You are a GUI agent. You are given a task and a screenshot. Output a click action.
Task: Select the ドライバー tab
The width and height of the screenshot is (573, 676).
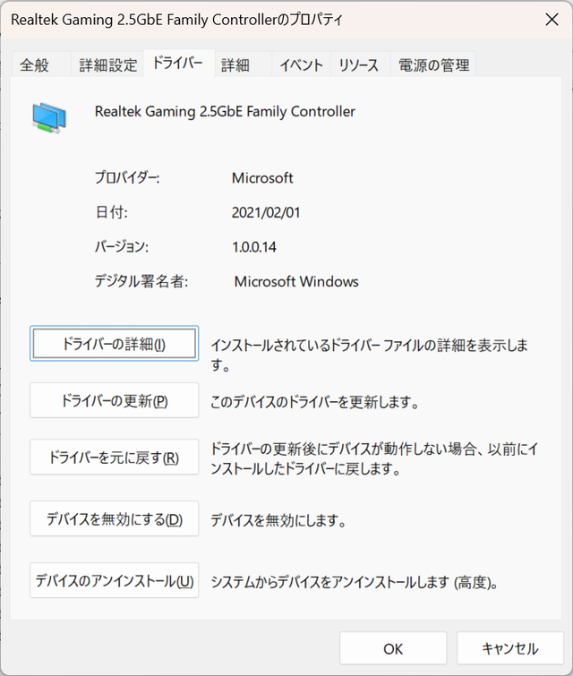(x=178, y=63)
